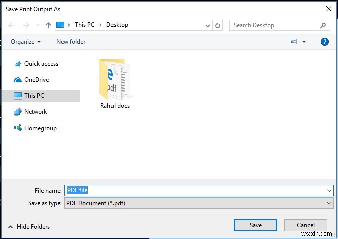Click the OneDrive cloud icon
Viewport: 338px width, 239px height.
point(18,80)
